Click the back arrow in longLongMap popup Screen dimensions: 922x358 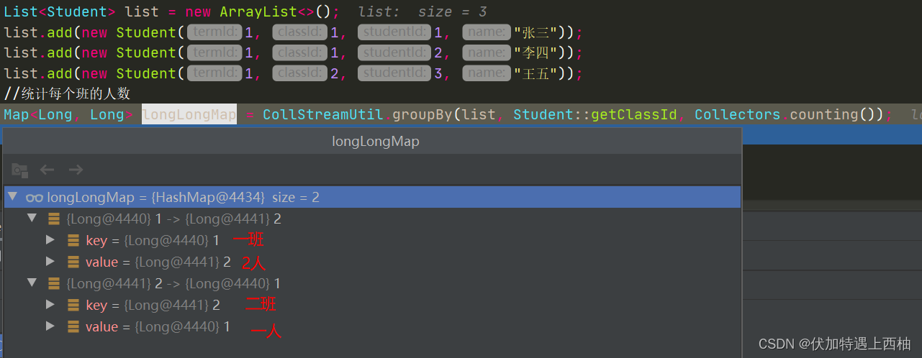pyautogui.click(x=48, y=170)
